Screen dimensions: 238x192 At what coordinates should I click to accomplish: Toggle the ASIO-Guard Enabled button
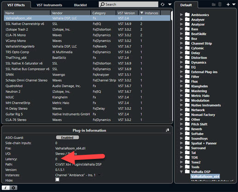click(67, 137)
